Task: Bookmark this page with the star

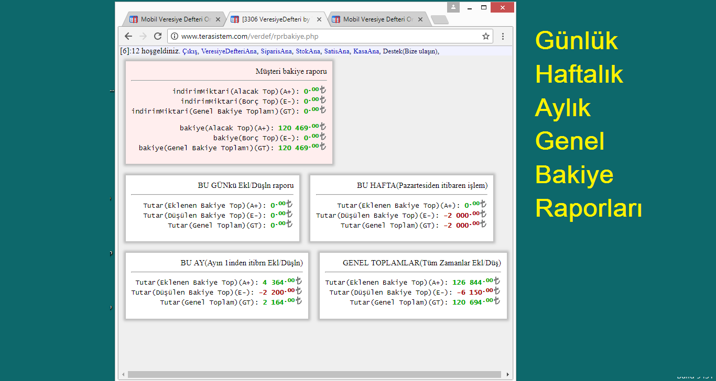Action: pyautogui.click(x=486, y=36)
